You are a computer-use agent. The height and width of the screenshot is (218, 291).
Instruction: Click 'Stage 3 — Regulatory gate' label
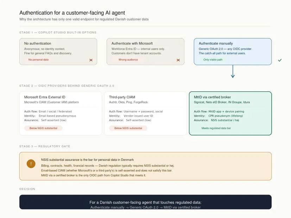coord(45,146)
